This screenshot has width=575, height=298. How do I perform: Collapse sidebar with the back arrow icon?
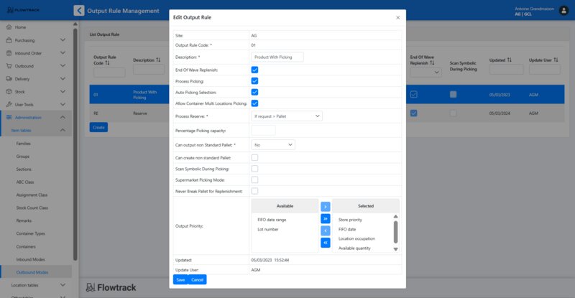(78, 11)
